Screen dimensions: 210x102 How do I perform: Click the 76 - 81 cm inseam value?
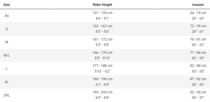[x=198, y=39]
